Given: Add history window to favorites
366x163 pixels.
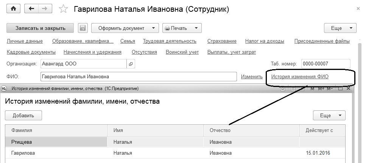Looking at the screenshot, I should tap(283, 89).
